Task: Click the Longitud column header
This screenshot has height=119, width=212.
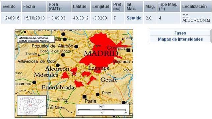Action: [x=101, y=6]
